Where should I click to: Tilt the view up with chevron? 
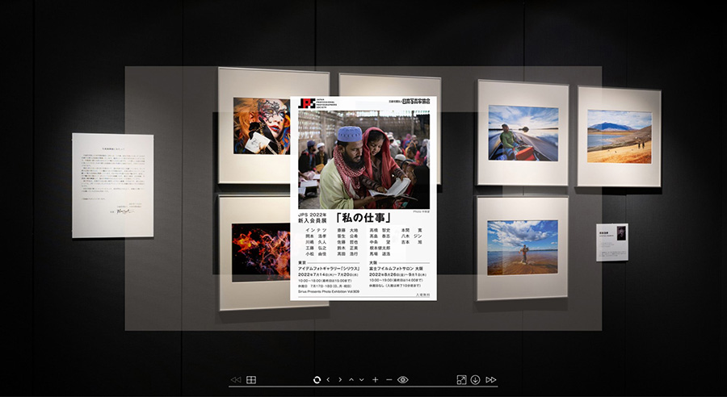351,379
